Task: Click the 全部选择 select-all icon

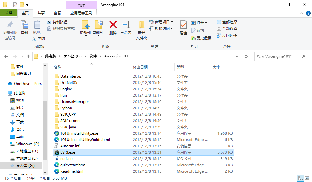Action: (x=219, y=21)
